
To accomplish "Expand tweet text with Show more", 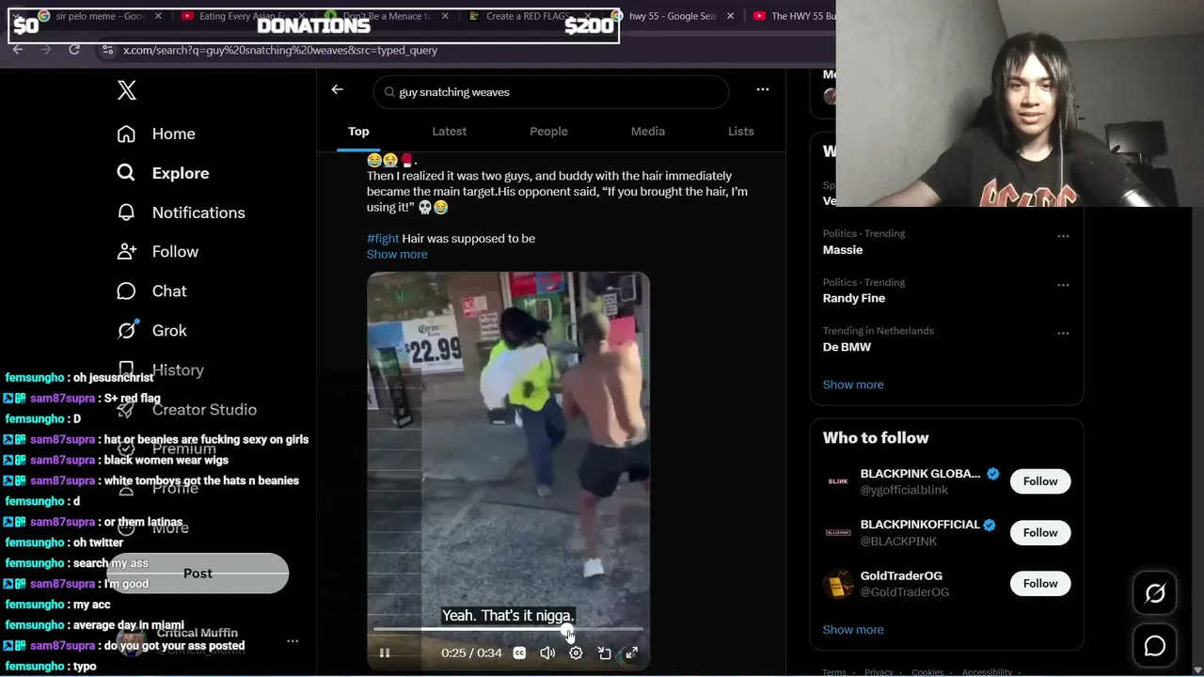I will pos(397,255).
